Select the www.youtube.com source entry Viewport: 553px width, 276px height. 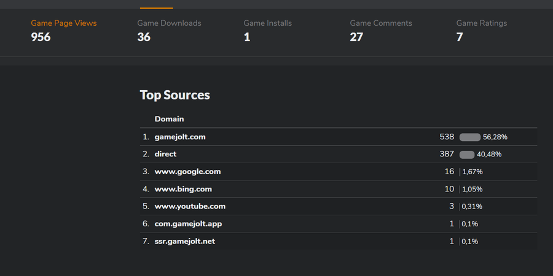coord(190,206)
